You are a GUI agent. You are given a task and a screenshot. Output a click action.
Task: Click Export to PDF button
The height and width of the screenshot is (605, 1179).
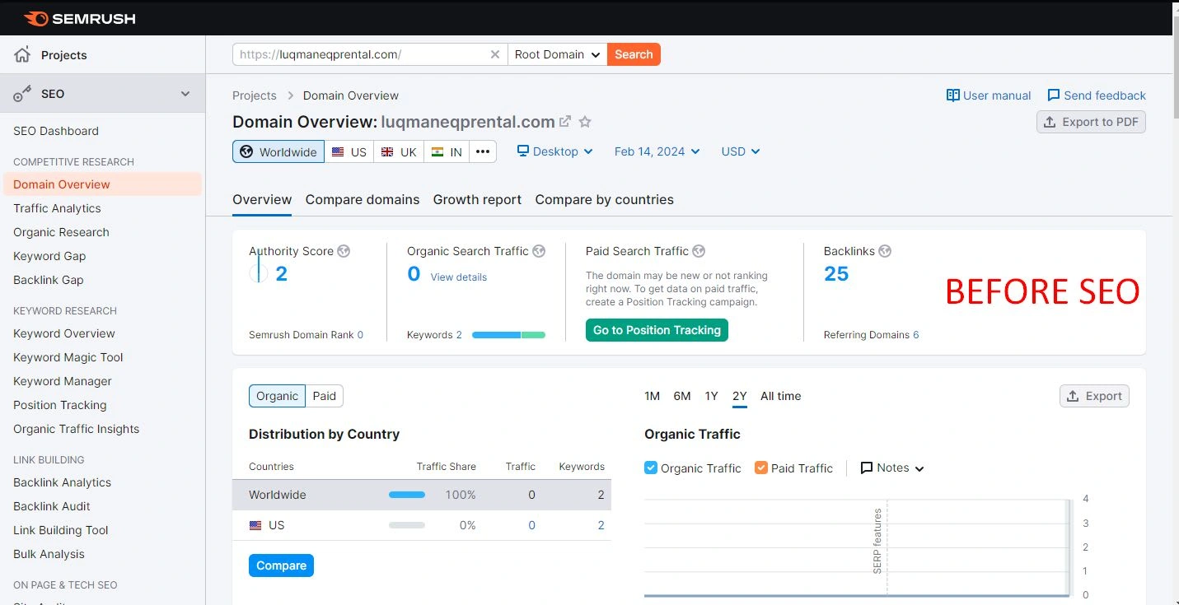[1091, 122]
